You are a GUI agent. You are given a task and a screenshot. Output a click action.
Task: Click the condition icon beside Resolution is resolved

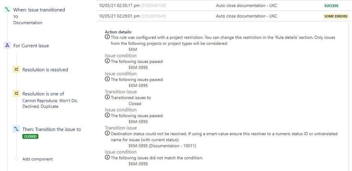[16, 70]
